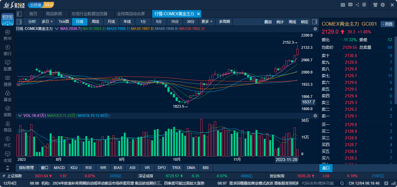Expand the 多日 multi-day dropdown
Image resolution: width=397 pixels, height=187 pixels.
(x=47, y=22)
